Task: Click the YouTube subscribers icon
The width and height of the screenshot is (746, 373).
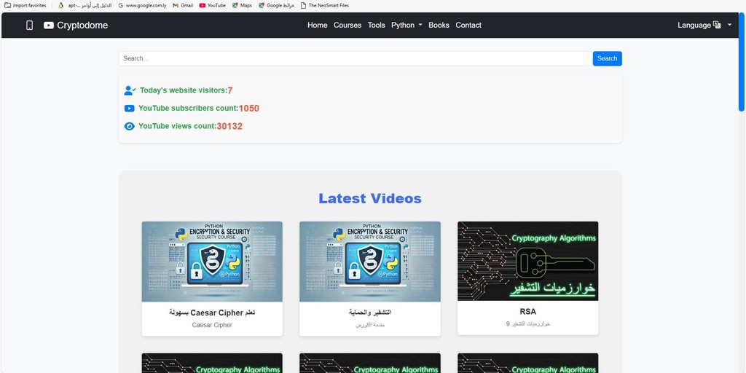Action: [x=130, y=109]
